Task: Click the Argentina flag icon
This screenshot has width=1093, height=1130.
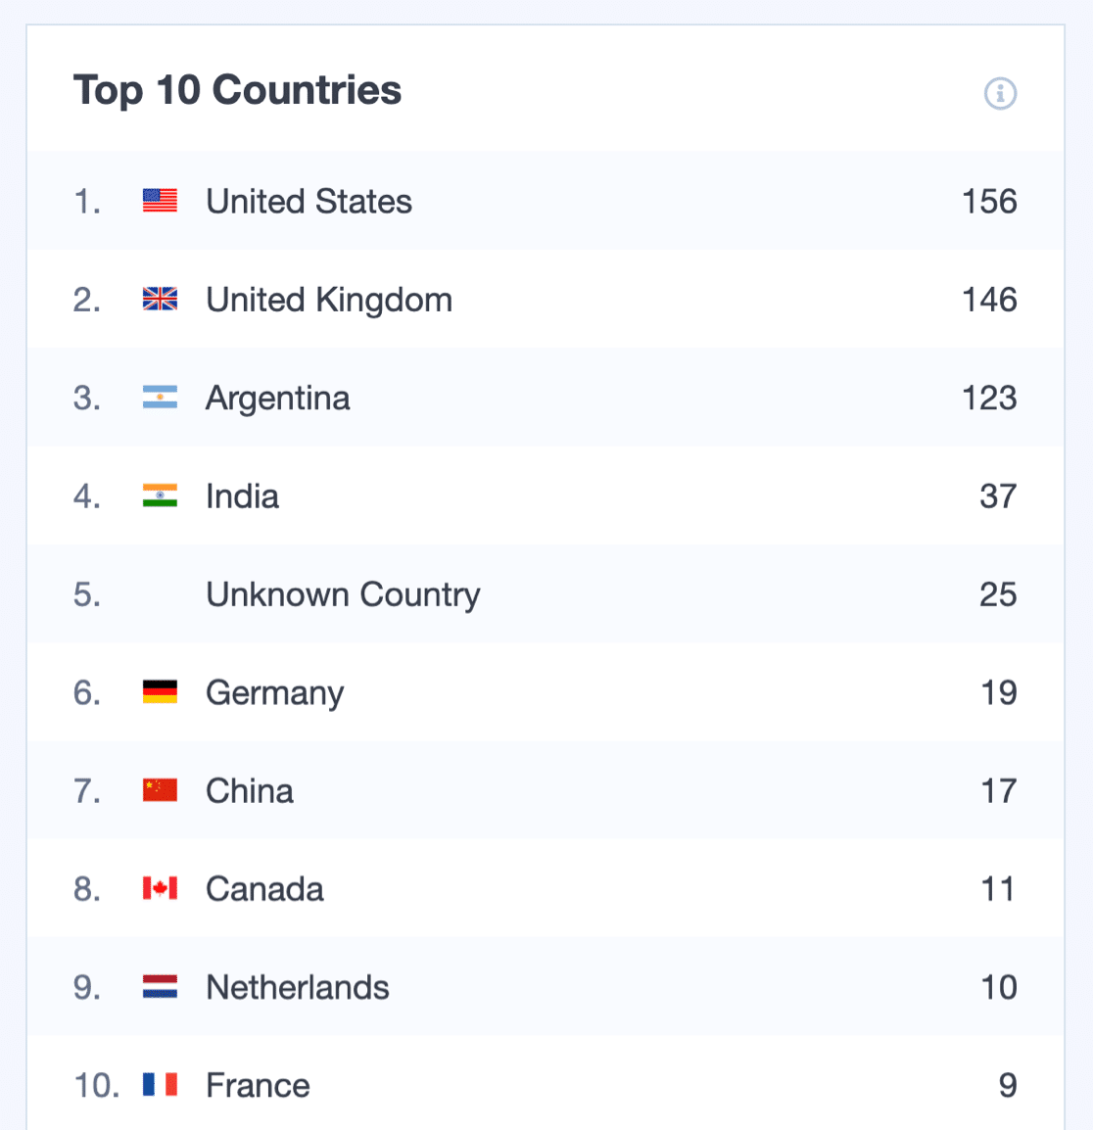Action: pyautogui.click(x=160, y=398)
